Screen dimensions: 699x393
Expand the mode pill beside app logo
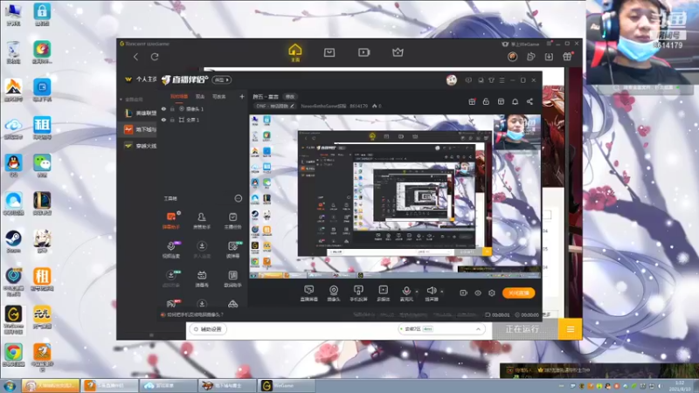(x=222, y=79)
